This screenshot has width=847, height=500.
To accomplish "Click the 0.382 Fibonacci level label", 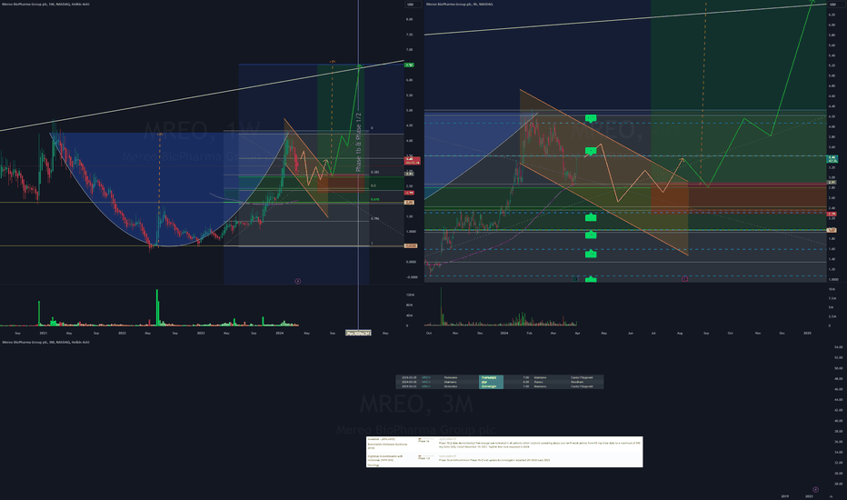I will (375, 173).
